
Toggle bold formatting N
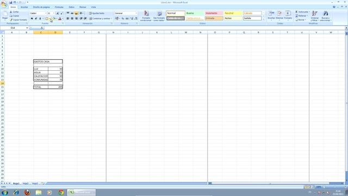point(32,19)
